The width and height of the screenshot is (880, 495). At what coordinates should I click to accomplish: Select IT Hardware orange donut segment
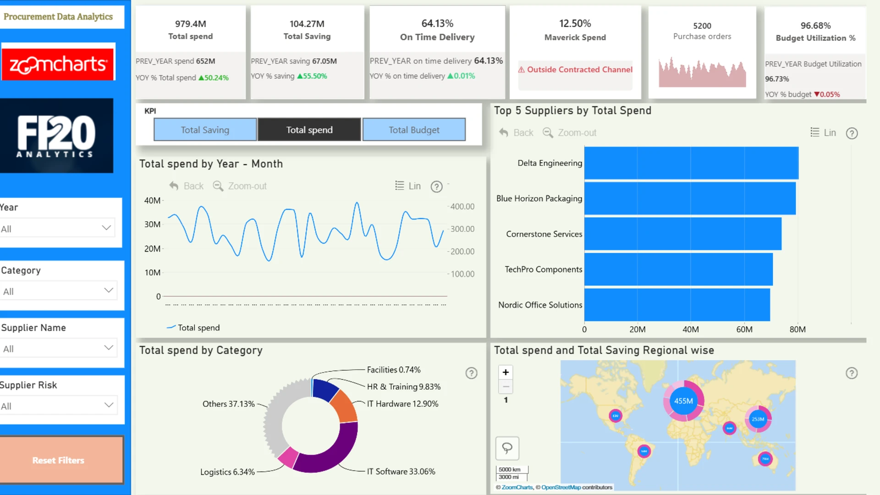click(344, 407)
